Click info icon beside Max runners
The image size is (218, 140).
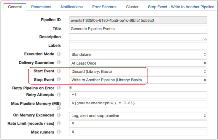[59, 132]
